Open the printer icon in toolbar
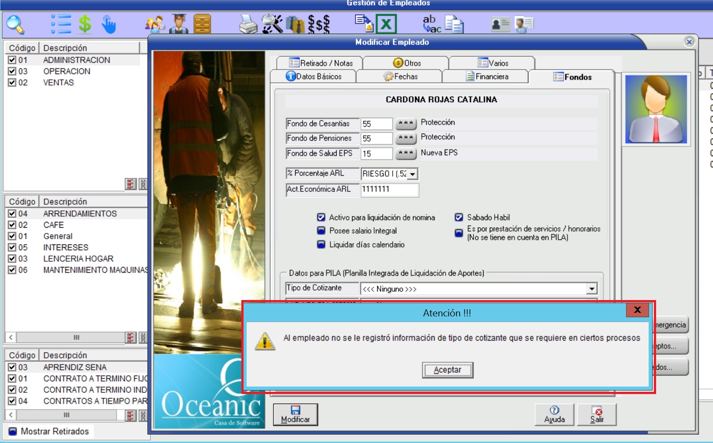Image resolution: width=713 pixels, height=443 pixels. click(x=248, y=24)
